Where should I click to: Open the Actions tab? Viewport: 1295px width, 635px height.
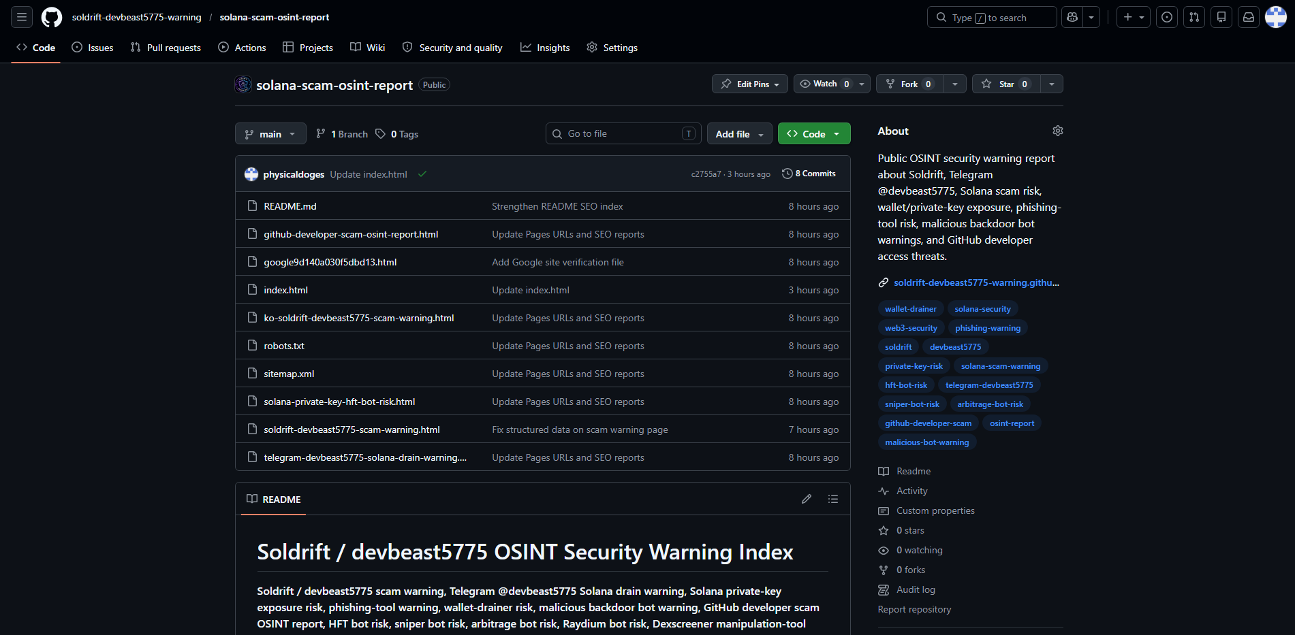click(x=242, y=48)
